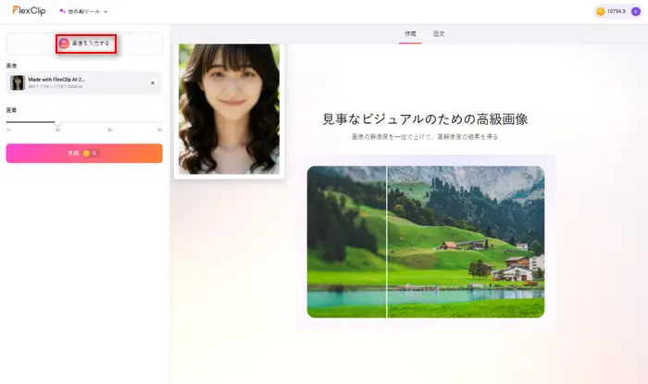648x384 pixels.
Task: Click the upload icon in the image input area
Action: click(64, 43)
